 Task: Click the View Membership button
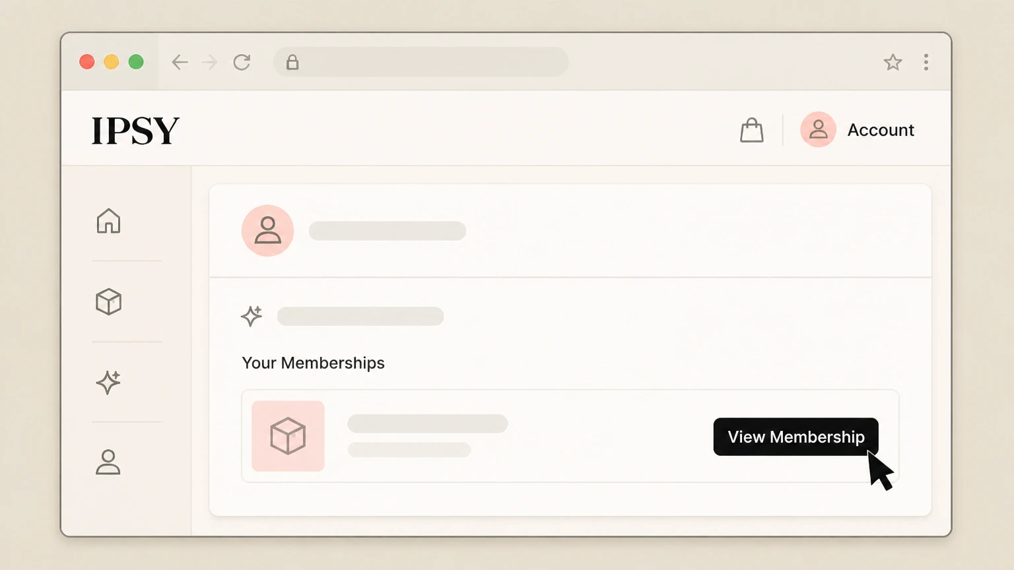coord(795,437)
